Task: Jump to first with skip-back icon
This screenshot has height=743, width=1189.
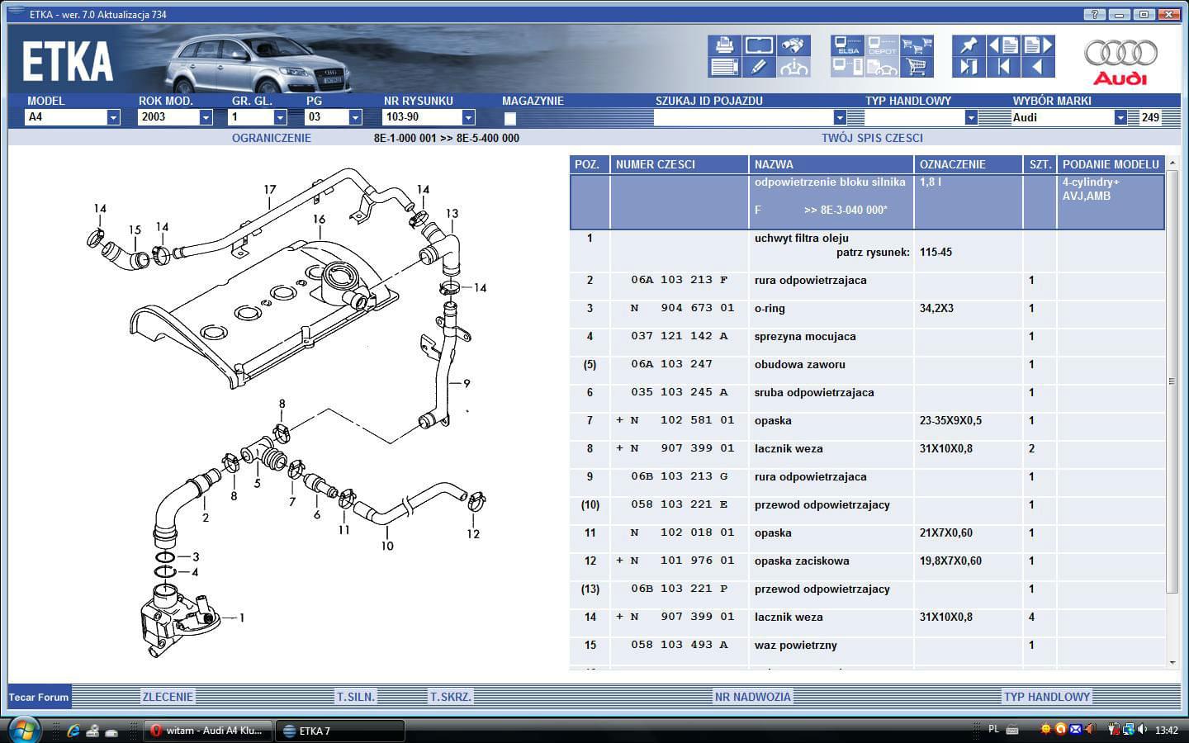Action: pyautogui.click(x=1003, y=67)
